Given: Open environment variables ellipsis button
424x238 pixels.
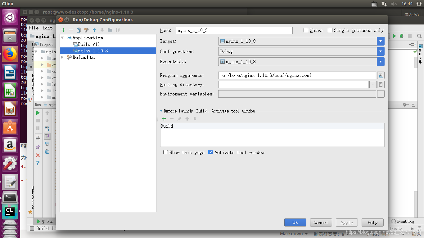Looking at the screenshot, I should [x=381, y=94].
